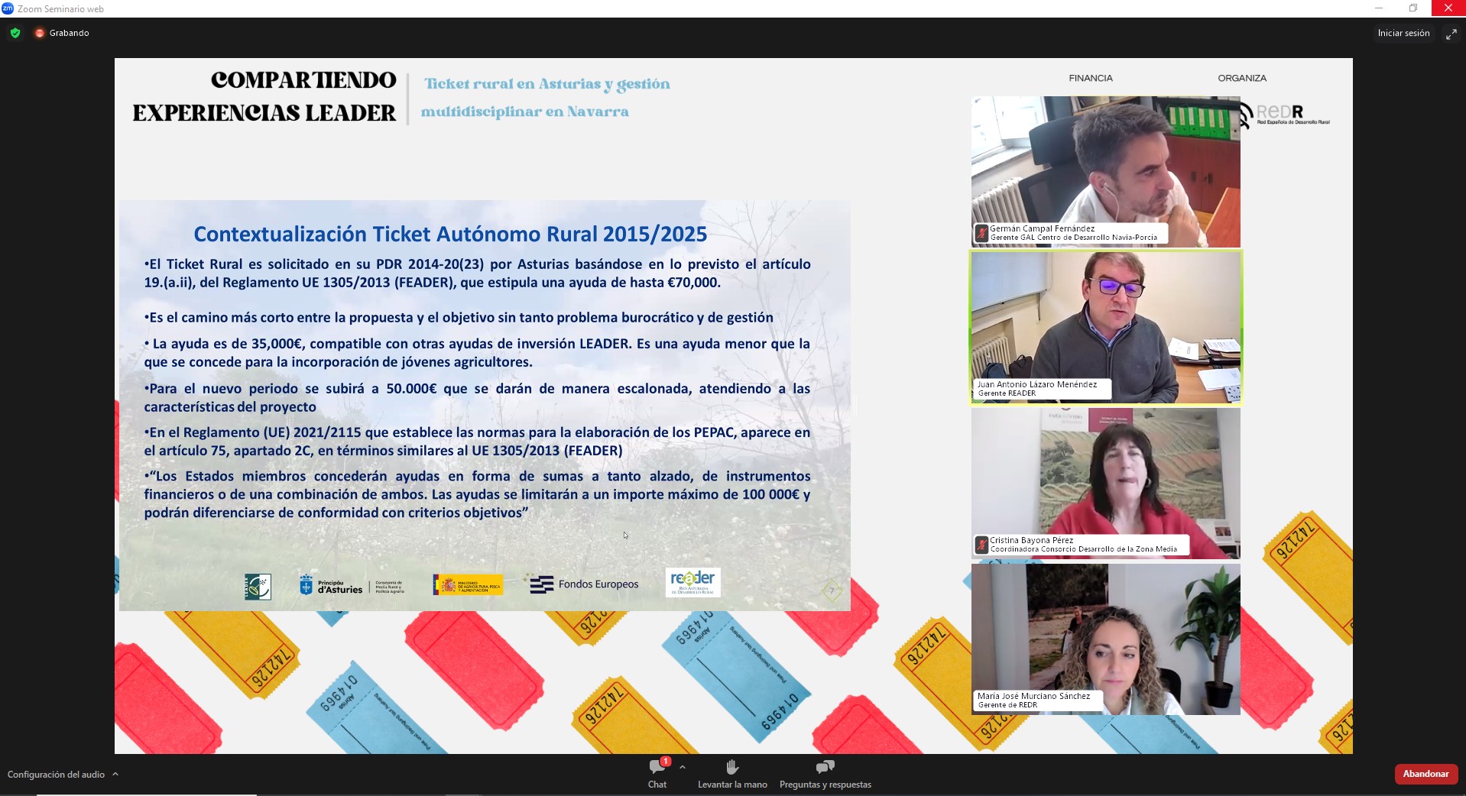This screenshot has width=1466, height=796.
Task: Click the Iniciar sesión button
Action: pyautogui.click(x=1403, y=33)
